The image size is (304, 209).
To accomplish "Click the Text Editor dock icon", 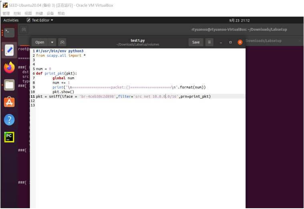I will pos(9,50).
